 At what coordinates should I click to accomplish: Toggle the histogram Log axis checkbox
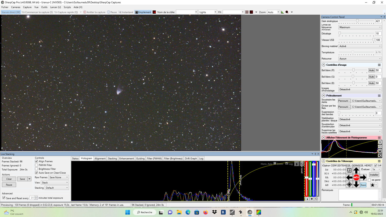[x=287, y=164]
